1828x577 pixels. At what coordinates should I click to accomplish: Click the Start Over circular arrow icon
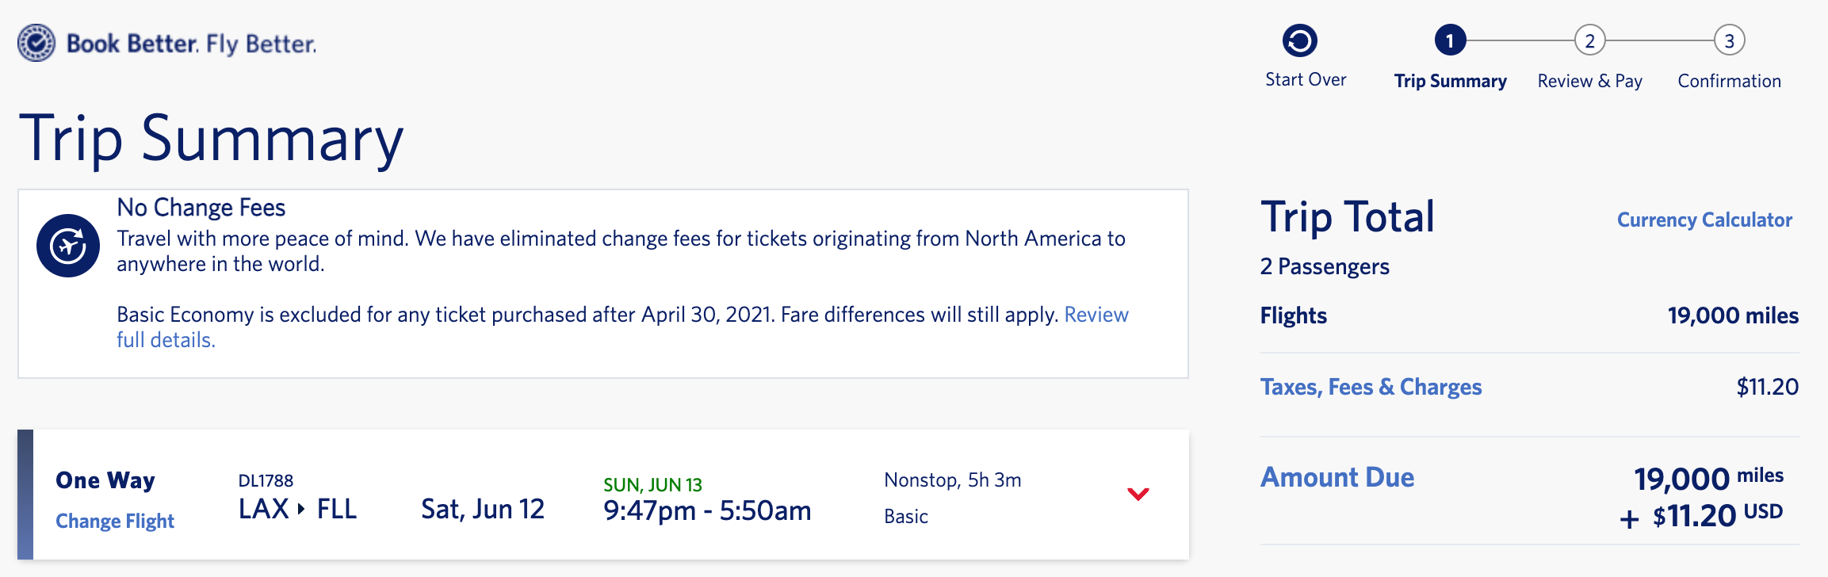1300,40
